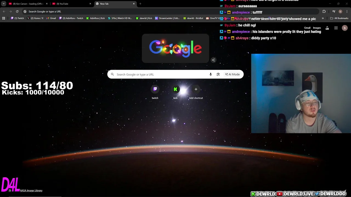This screenshot has height=197, width=351.
Task: Search by image with Lens icon
Action: 218,74
